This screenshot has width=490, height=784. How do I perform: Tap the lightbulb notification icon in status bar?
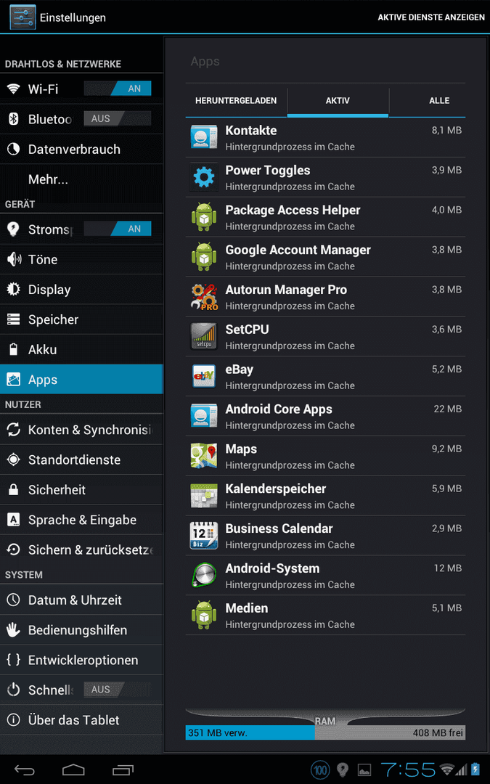pyautogui.click(x=343, y=769)
